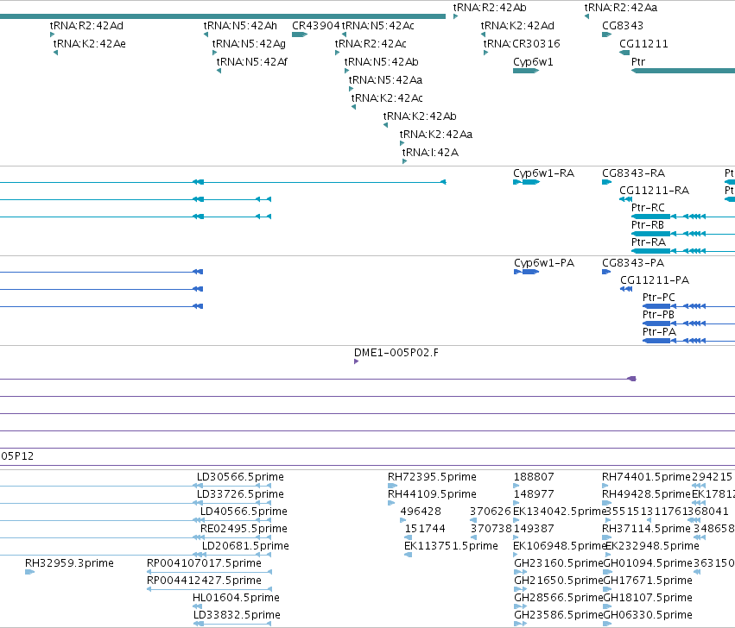Image resolution: width=735 pixels, height=628 pixels.
Task: Click the CG11211-PA protein label
Action: (655, 280)
